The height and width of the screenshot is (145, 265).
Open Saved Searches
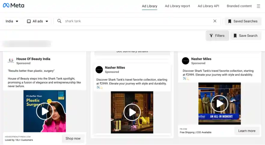click(x=243, y=21)
